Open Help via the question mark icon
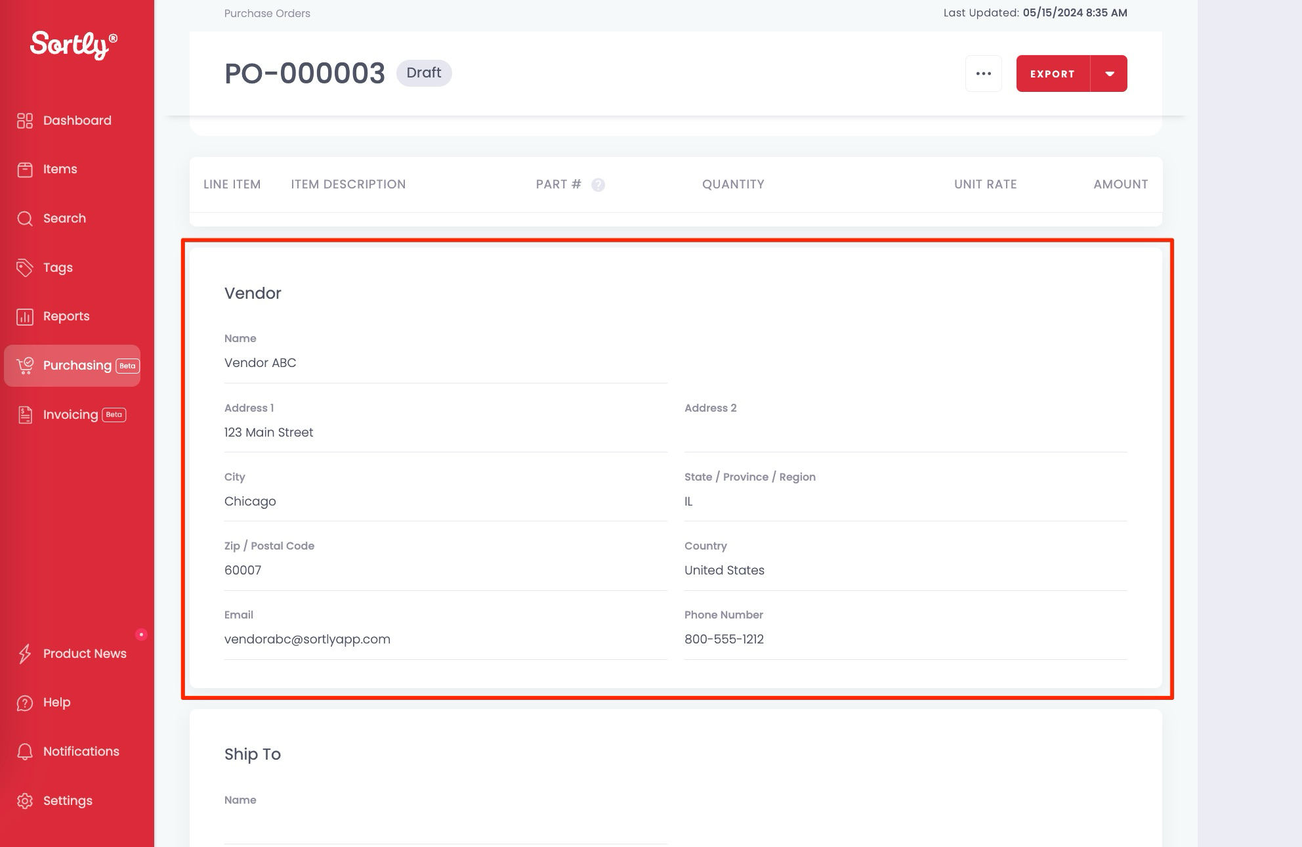 click(25, 702)
